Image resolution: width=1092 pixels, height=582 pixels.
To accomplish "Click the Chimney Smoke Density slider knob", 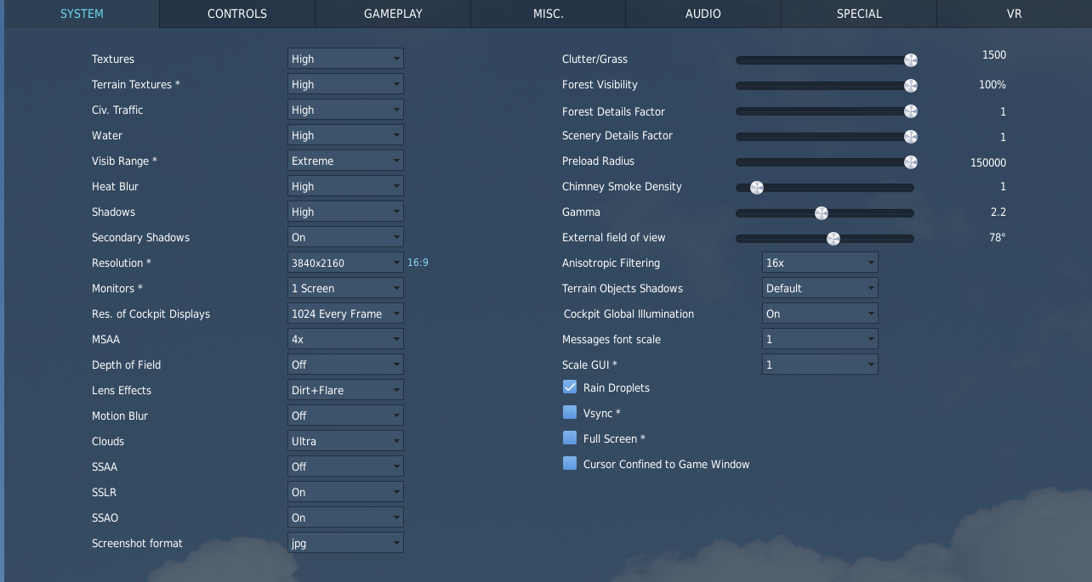I will pyautogui.click(x=756, y=188).
